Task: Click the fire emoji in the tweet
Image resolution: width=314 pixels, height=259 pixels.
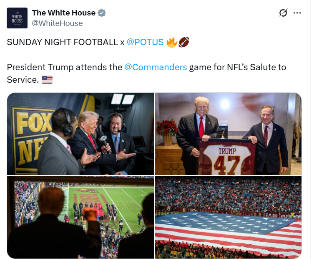Action: tap(172, 42)
